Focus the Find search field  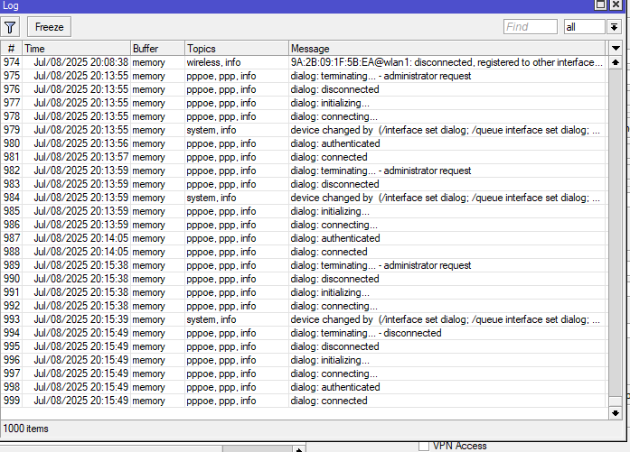pos(530,27)
